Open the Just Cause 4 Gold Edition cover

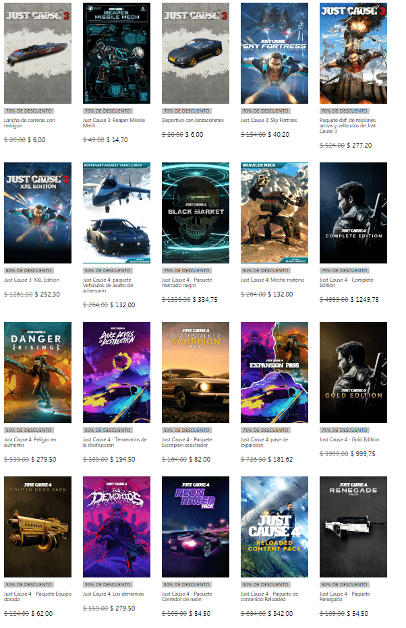click(x=353, y=372)
